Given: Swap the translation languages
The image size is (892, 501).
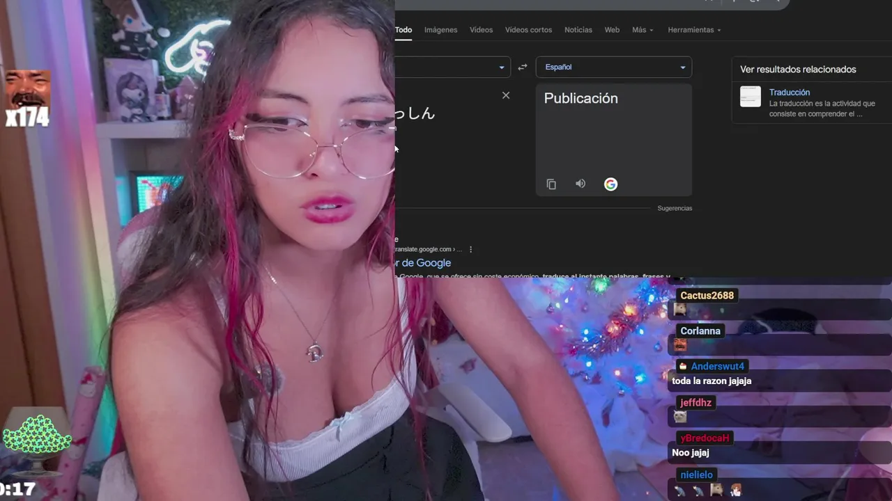Looking at the screenshot, I should coord(523,67).
